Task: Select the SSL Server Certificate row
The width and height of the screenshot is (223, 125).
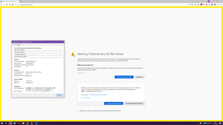Action: pyautogui.click(x=38, y=52)
